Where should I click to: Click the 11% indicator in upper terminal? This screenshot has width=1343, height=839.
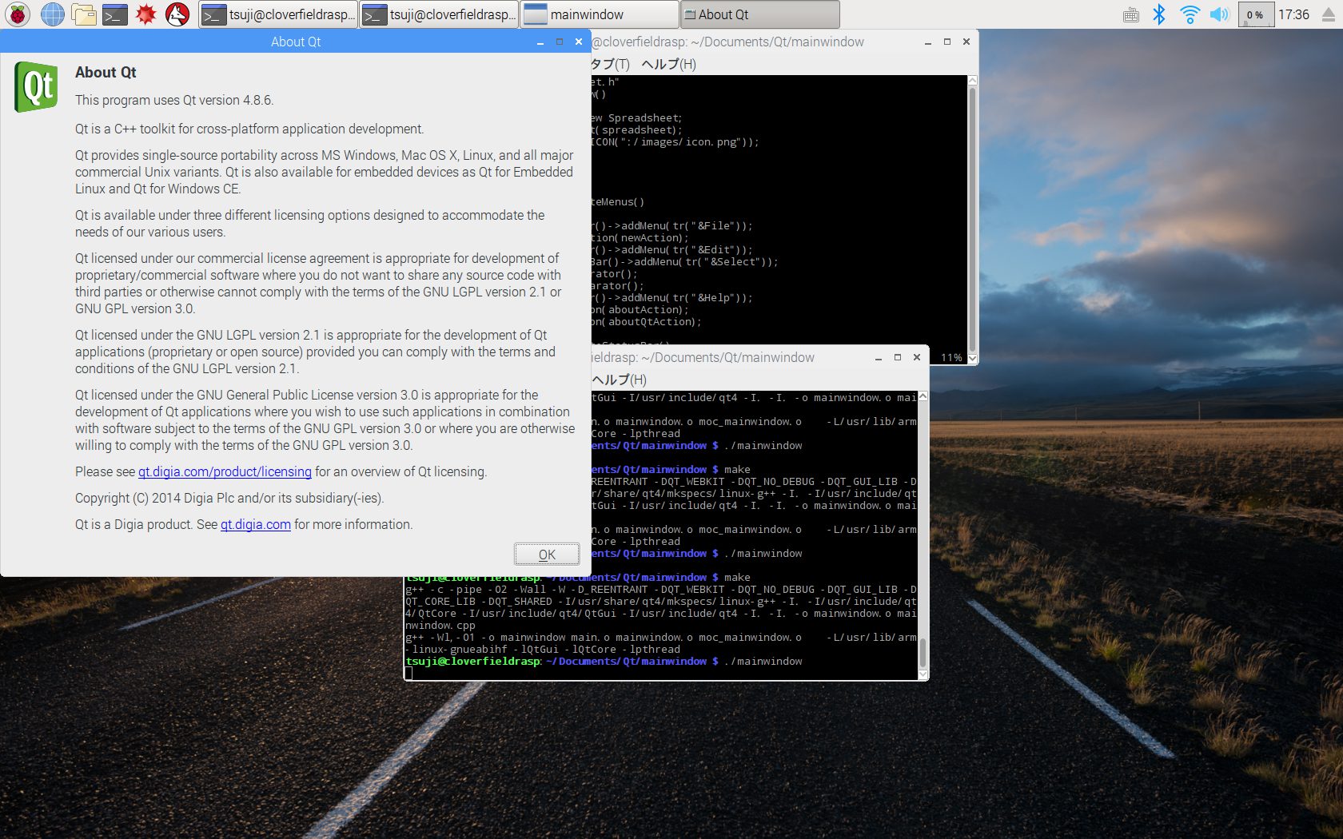pyautogui.click(x=951, y=357)
